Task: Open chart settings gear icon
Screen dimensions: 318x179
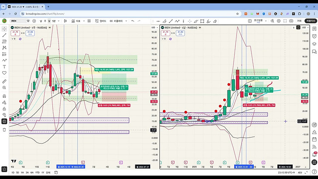Action: [x=279, y=21]
